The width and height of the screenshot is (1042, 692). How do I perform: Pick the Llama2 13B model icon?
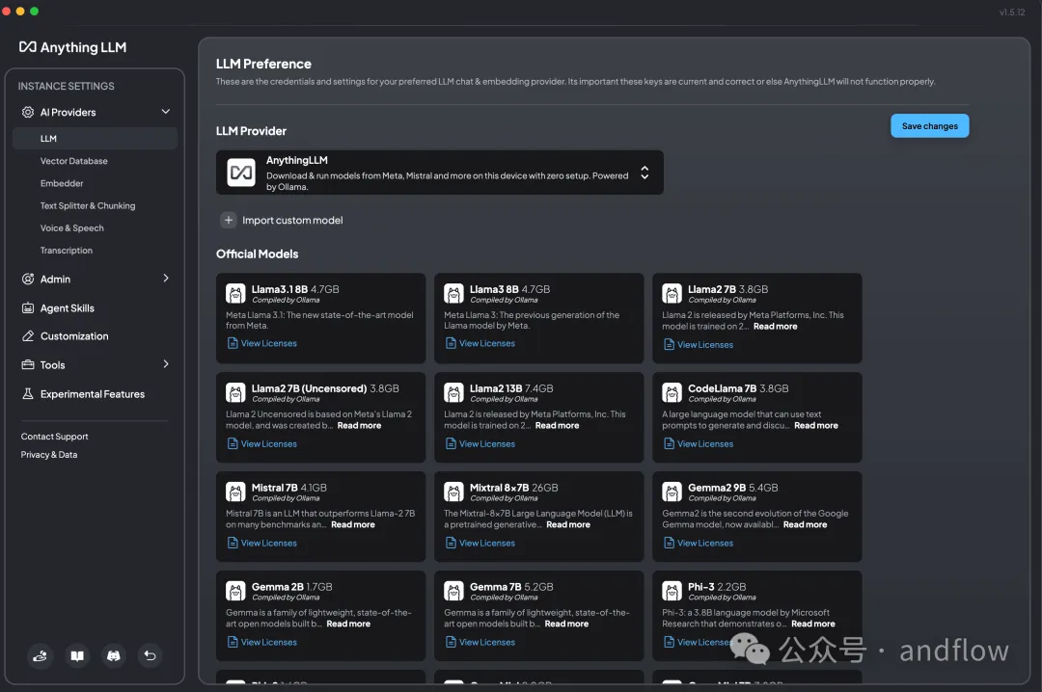(453, 392)
